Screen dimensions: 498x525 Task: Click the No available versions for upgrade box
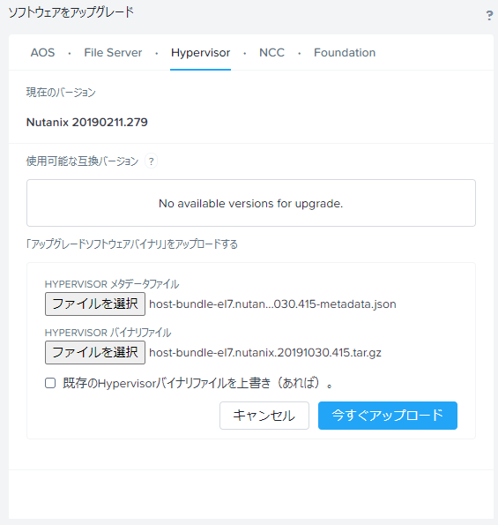pyautogui.click(x=251, y=203)
